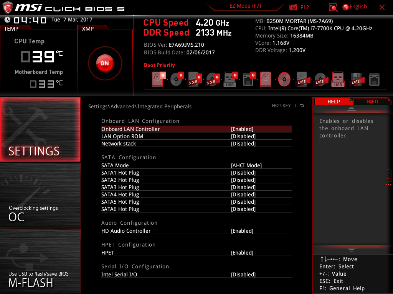This screenshot has height=294, width=393.
Task: Toggle the XMP ON button
Action: point(105,64)
